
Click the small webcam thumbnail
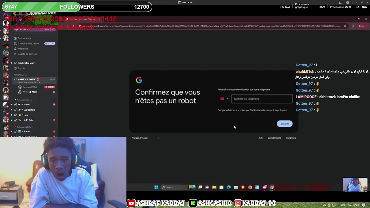(x=355, y=185)
